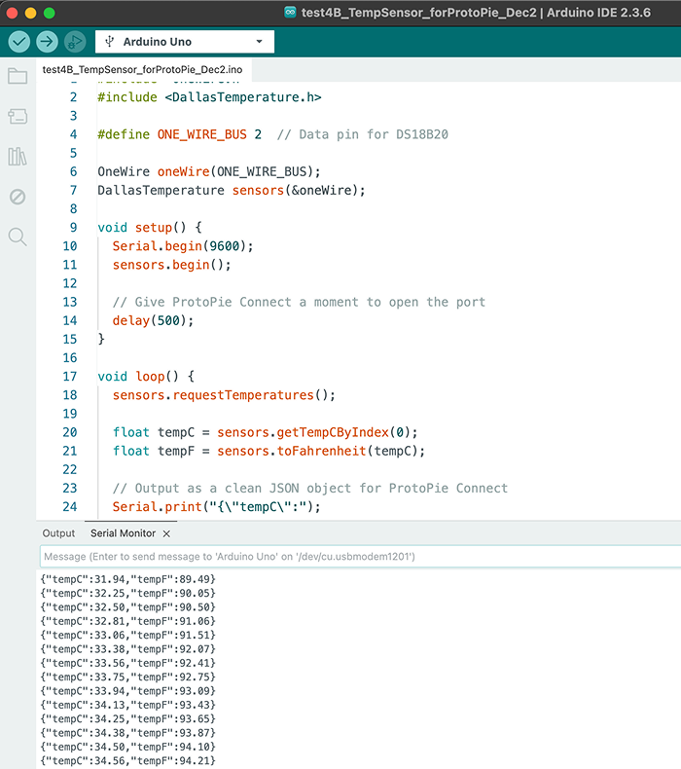Click serial output row tempC 33.94
This screenshot has height=769, width=681.
[x=128, y=691]
